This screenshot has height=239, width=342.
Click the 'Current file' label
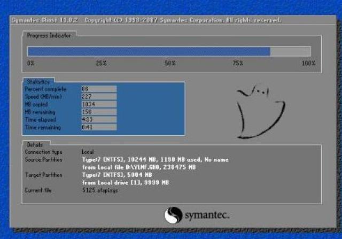pos(38,190)
